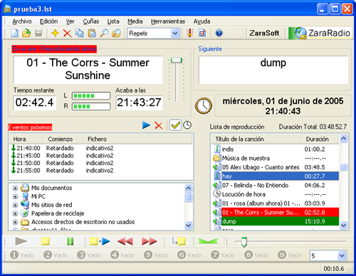Image resolution: width=356 pixels, height=276 pixels.
Task: Click the blue question mark help icon
Action: coord(219,33)
